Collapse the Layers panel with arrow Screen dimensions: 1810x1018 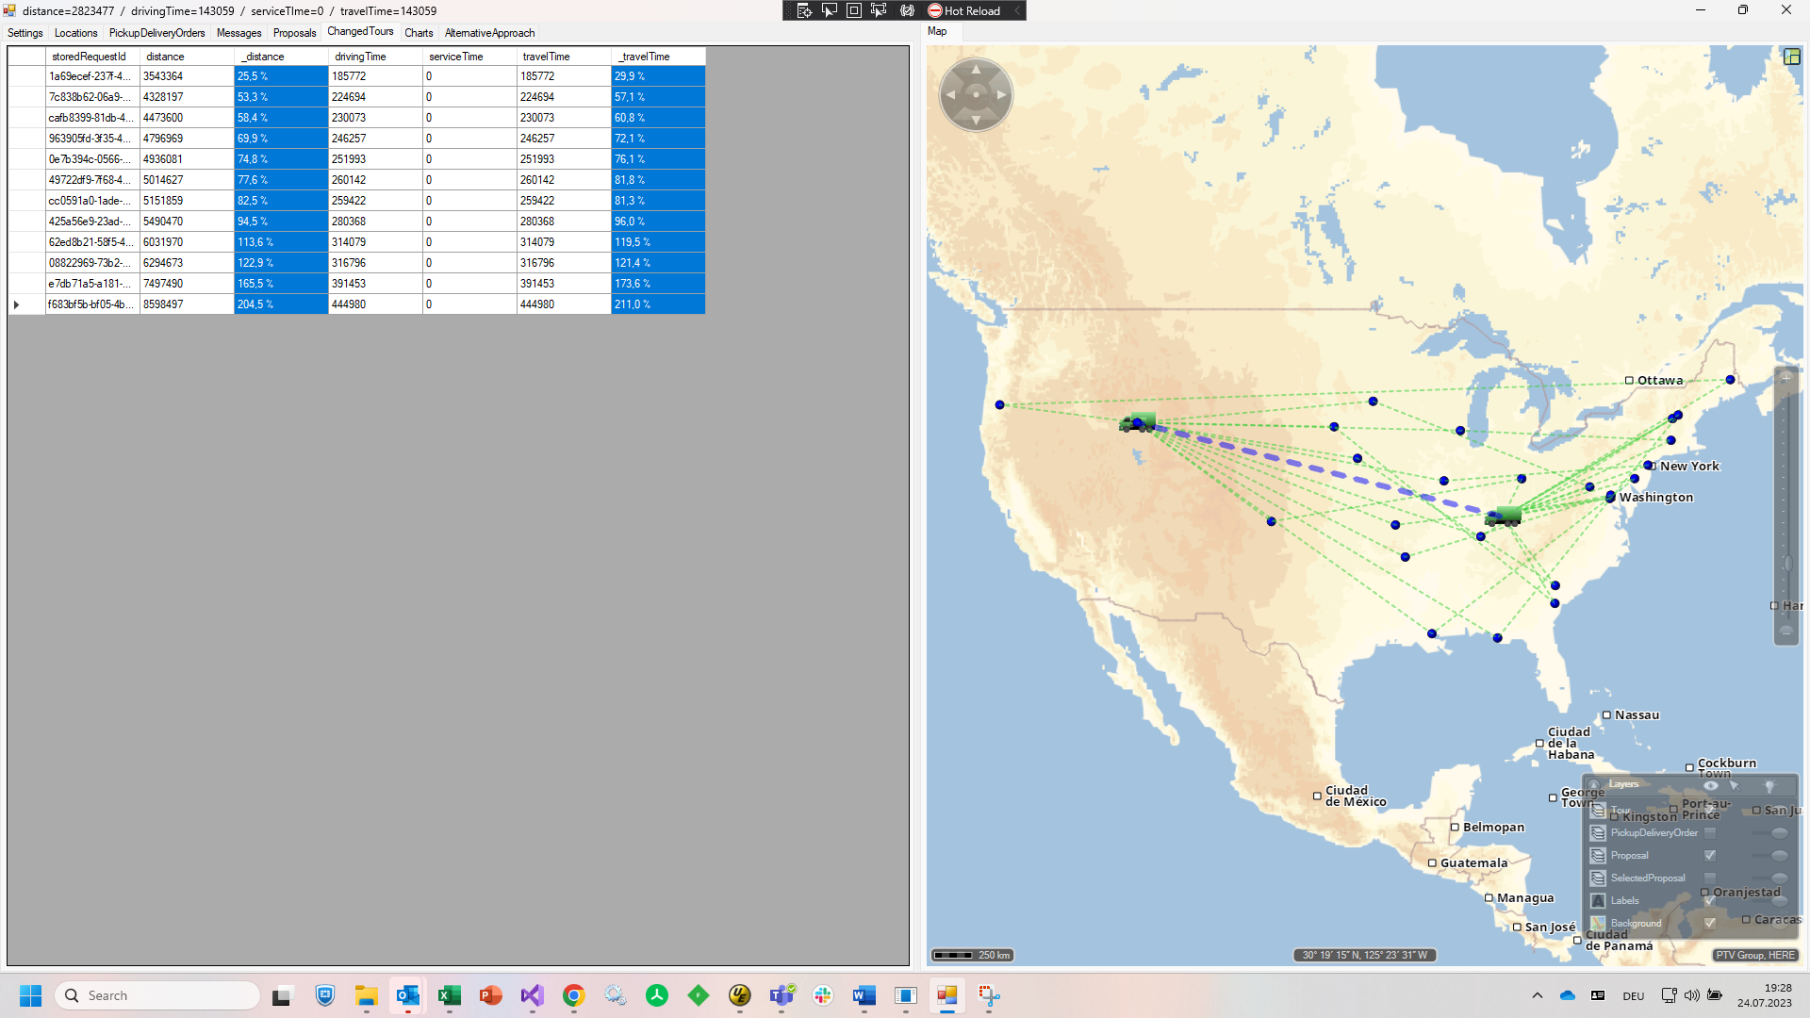[x=1594, y=784]
